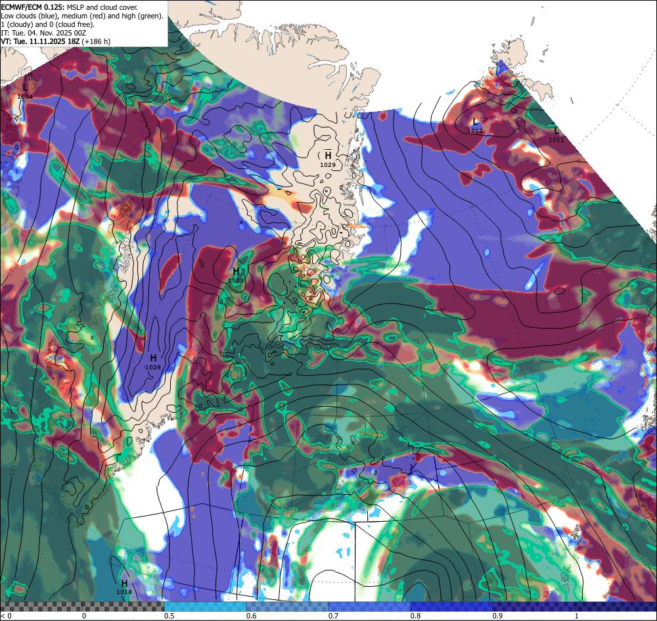Click the 0.8–0.9 dark blue legend segment
Viewport: 657px width, 621px height.
(451, 607)
